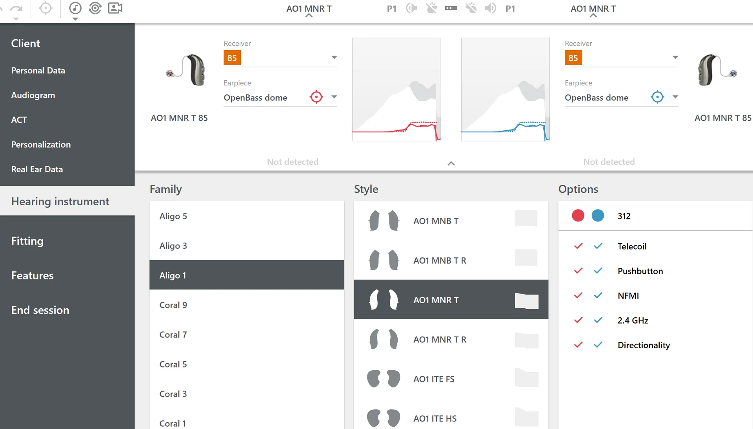Click the right unlink hand icon

(x=471, y=8)
